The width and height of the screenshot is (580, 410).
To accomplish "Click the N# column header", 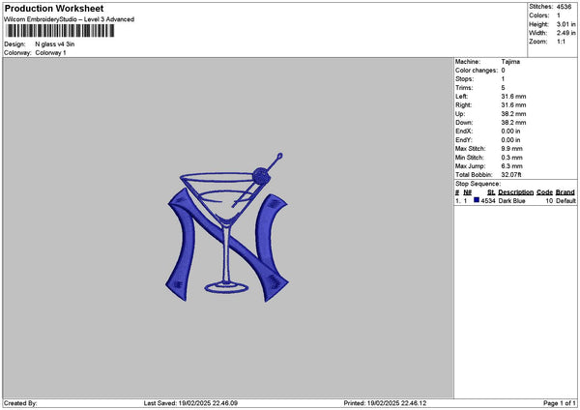I will [x=468, y=192].
